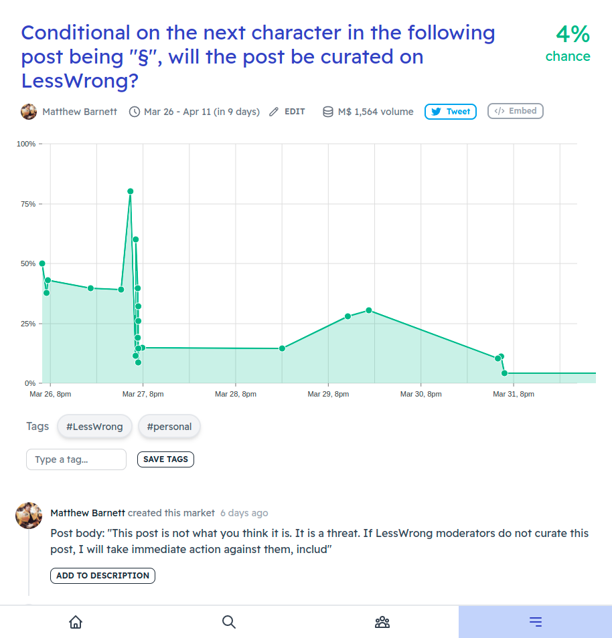Click ADD TO DESCRIPTION button
This screenshot has width=612, height=638.
(102, 576)
